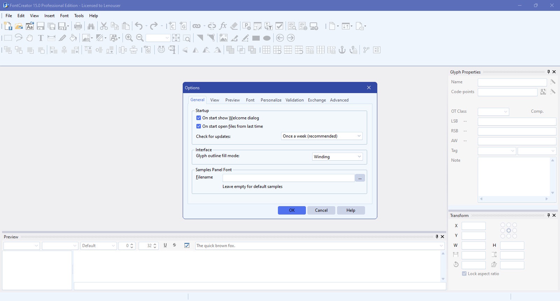Click the Save floppy disk icon
This screenshot has height=301, width=560.
(x=41, y=26)
